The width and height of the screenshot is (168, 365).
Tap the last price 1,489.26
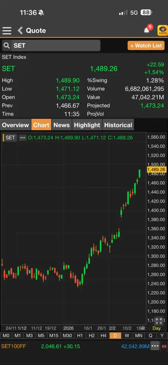click(x=103, y=69)
